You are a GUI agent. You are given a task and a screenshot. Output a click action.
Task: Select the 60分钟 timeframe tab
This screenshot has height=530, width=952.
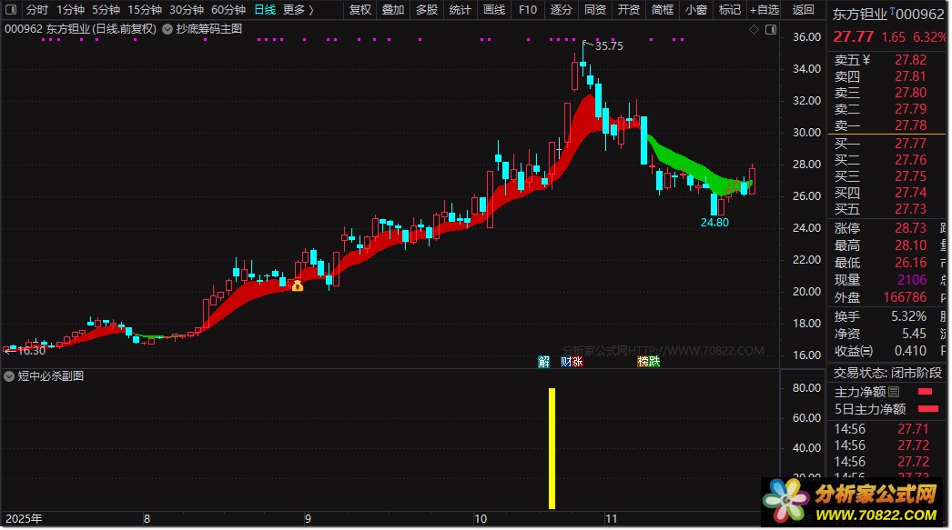[x=228, y=10]
